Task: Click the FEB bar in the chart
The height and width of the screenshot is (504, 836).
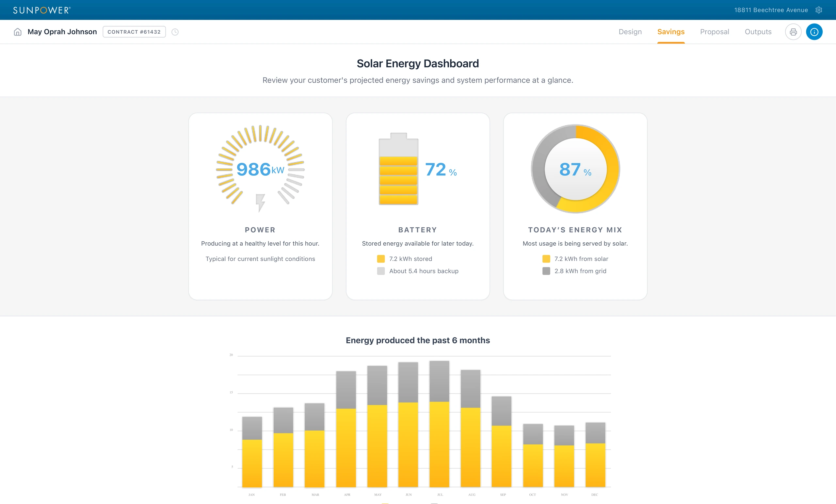Action: 283,448
